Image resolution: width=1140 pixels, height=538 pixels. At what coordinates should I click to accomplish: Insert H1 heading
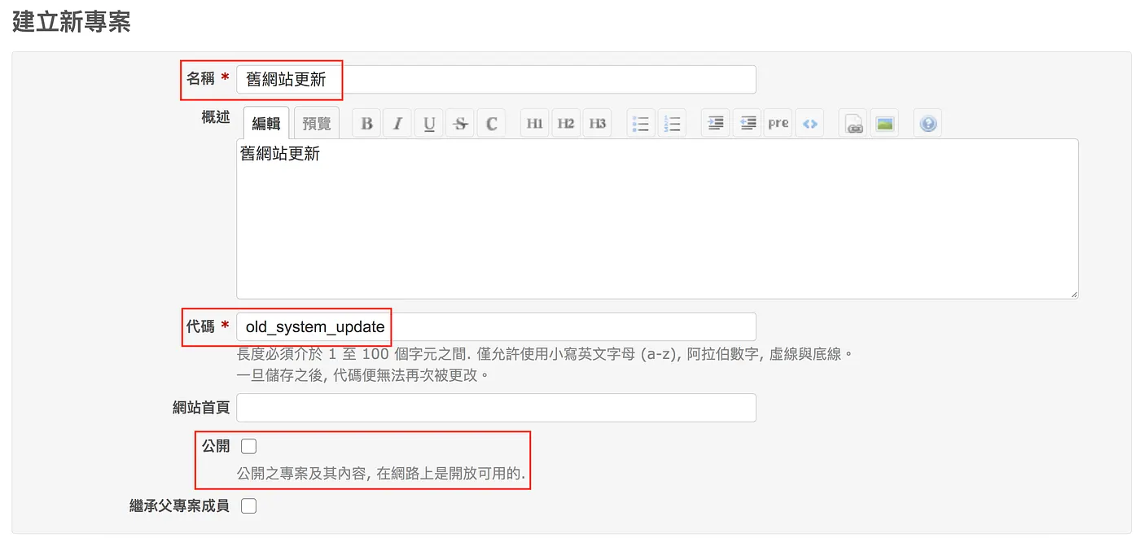(534, 124)
